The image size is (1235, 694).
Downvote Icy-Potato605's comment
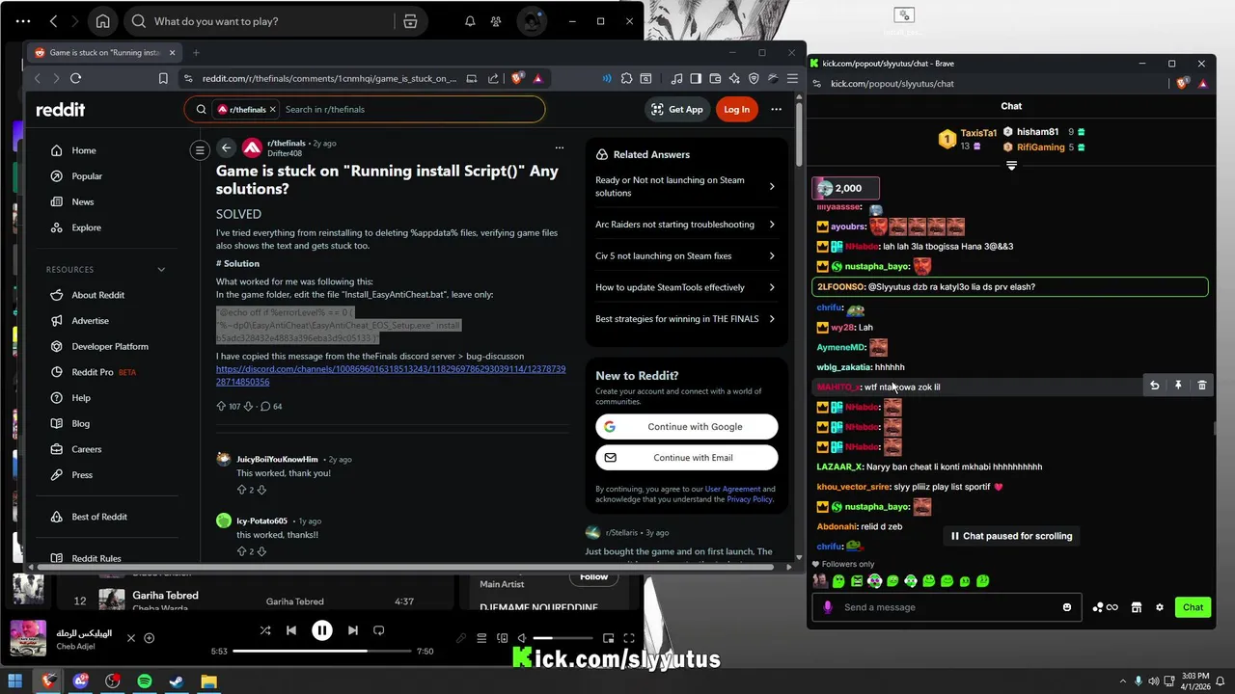(261, 551)
